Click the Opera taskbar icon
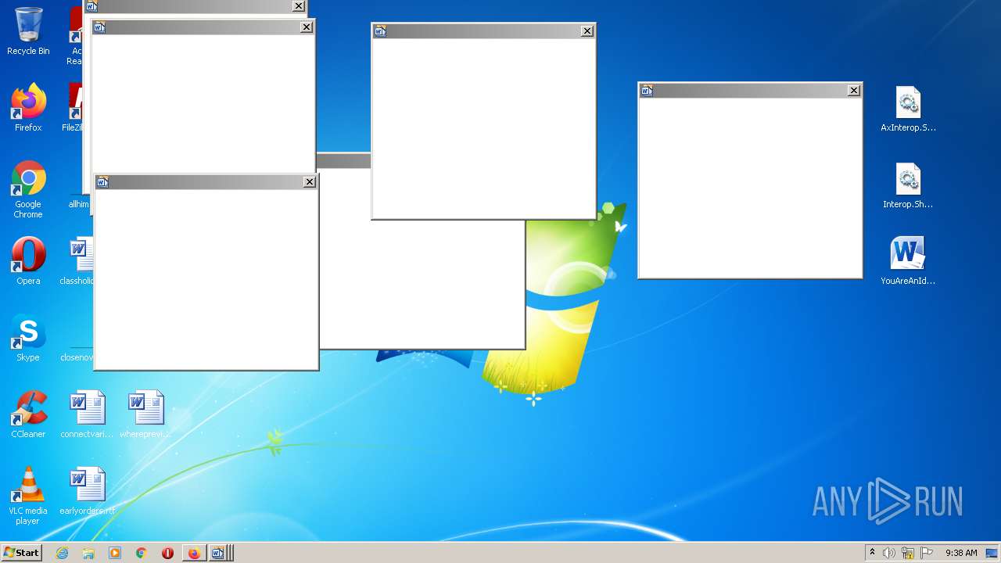The image size is (1001, 563). [x=167, y=553]
